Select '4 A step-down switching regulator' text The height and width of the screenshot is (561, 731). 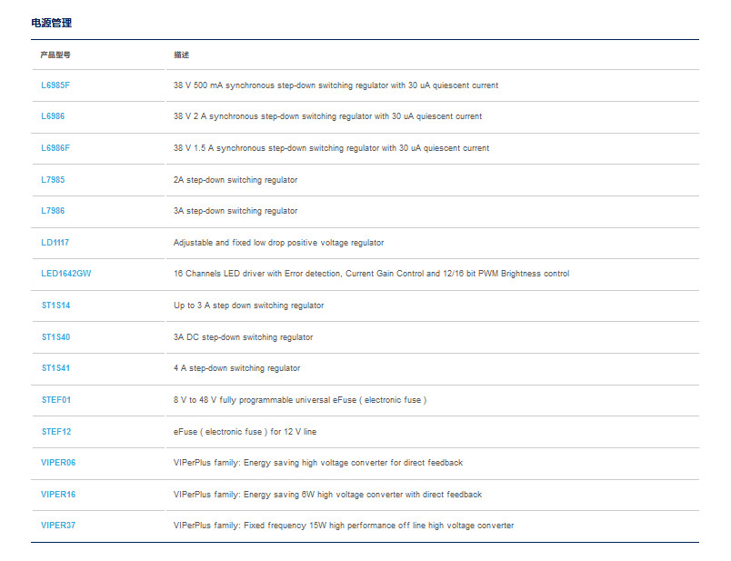pyautogui.click(x=236, y=368)
